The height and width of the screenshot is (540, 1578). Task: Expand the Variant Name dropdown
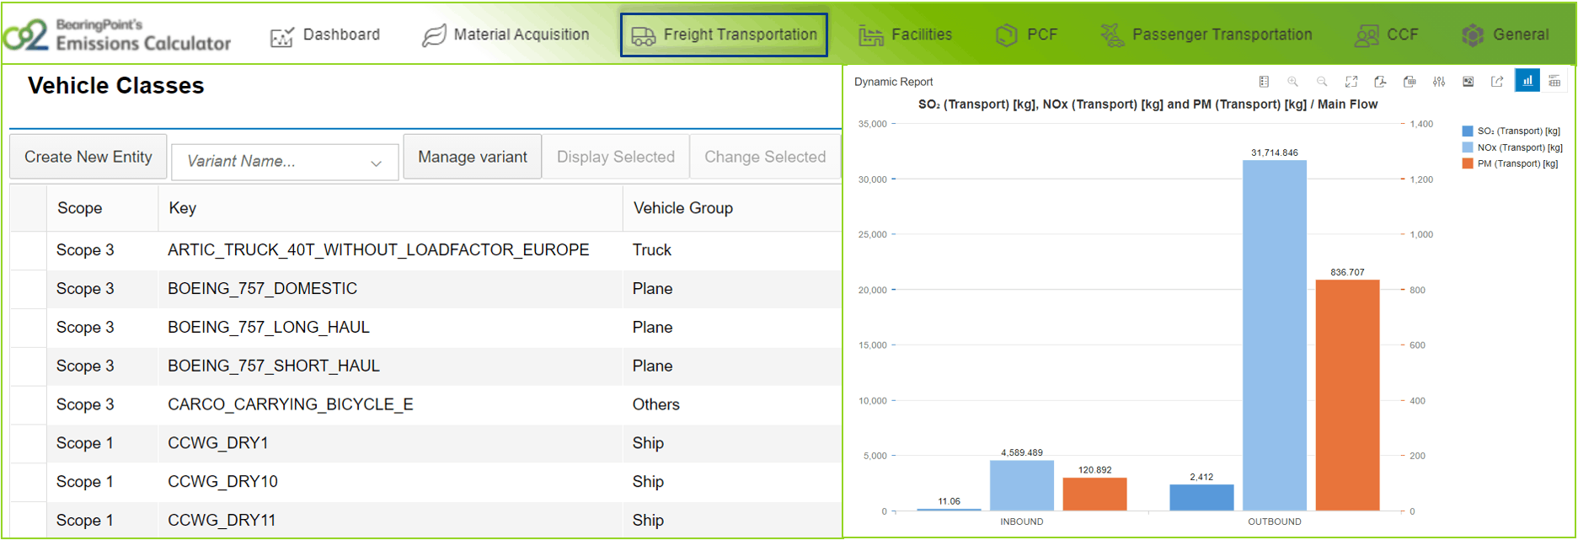click(376, 163)
